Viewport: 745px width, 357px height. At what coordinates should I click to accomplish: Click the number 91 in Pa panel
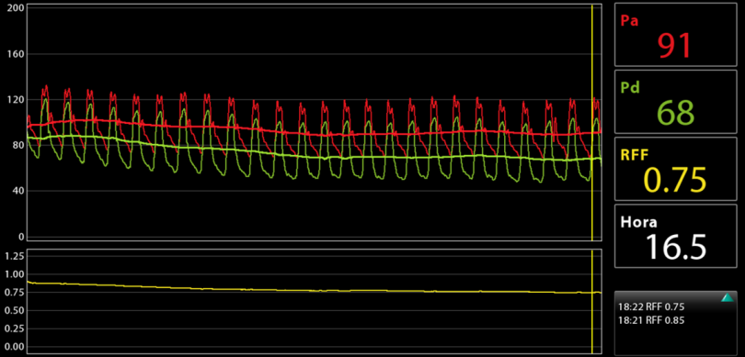point(675,46)
